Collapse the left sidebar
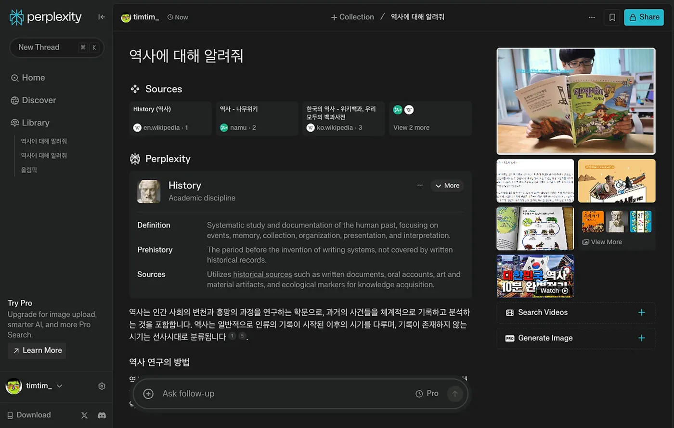The width and height of the screenshot is (674, 428). click(x=102, y=16)
